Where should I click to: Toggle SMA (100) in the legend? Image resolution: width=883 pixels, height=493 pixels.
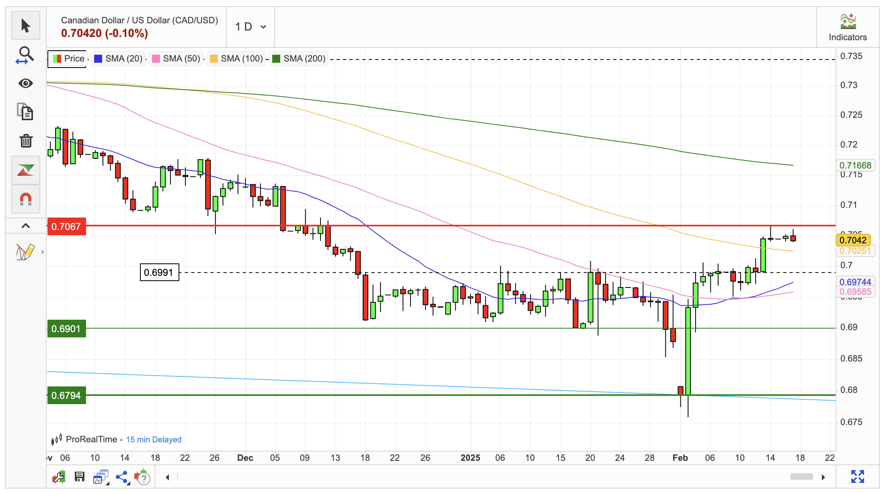click(x=236, y=59)
